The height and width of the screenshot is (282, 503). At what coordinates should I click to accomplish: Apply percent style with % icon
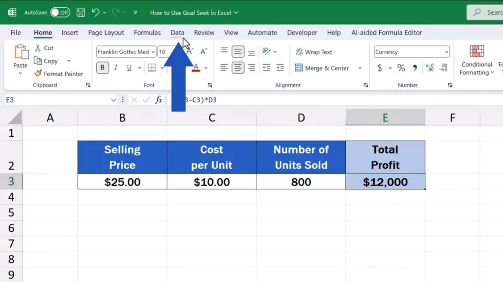pos(401,68)
